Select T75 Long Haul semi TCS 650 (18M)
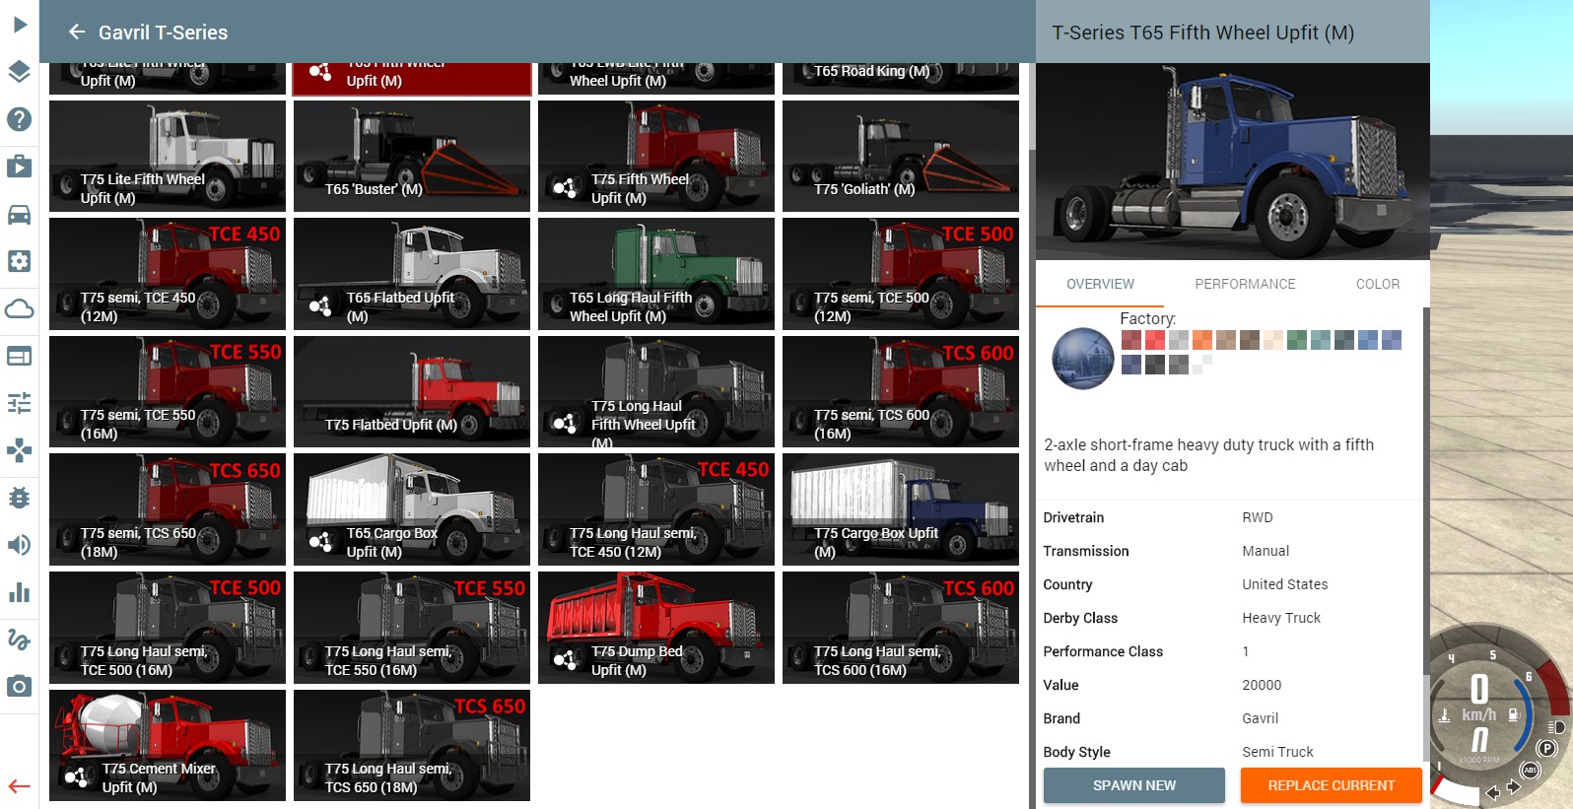1573x809 pixels. pos(412,745)
